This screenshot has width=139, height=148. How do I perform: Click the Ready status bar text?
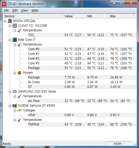coord(7,144)
